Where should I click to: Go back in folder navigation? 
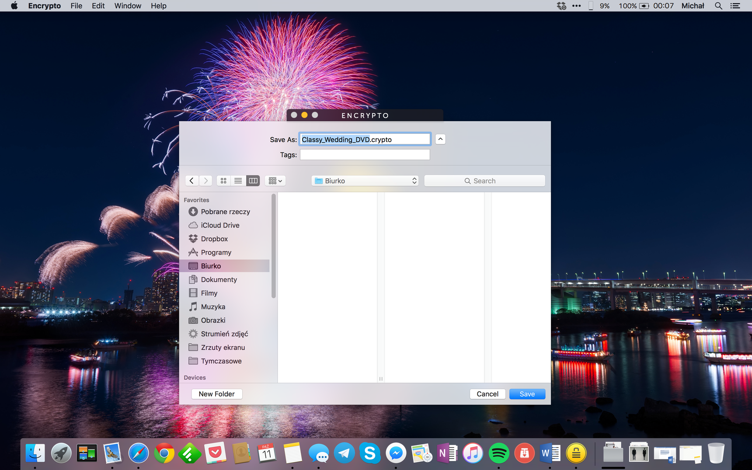click(x=192, y=181)
